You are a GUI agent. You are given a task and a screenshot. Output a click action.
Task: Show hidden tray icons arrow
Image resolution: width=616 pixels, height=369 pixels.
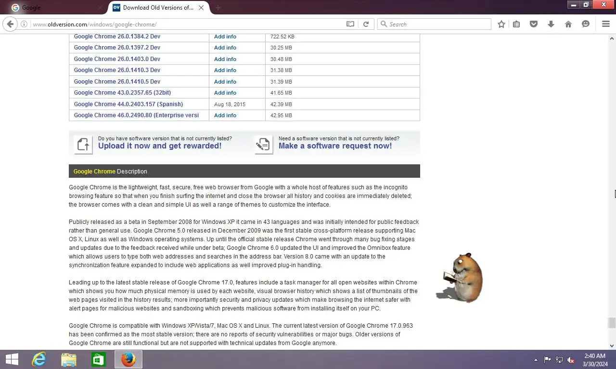(536, 360)
